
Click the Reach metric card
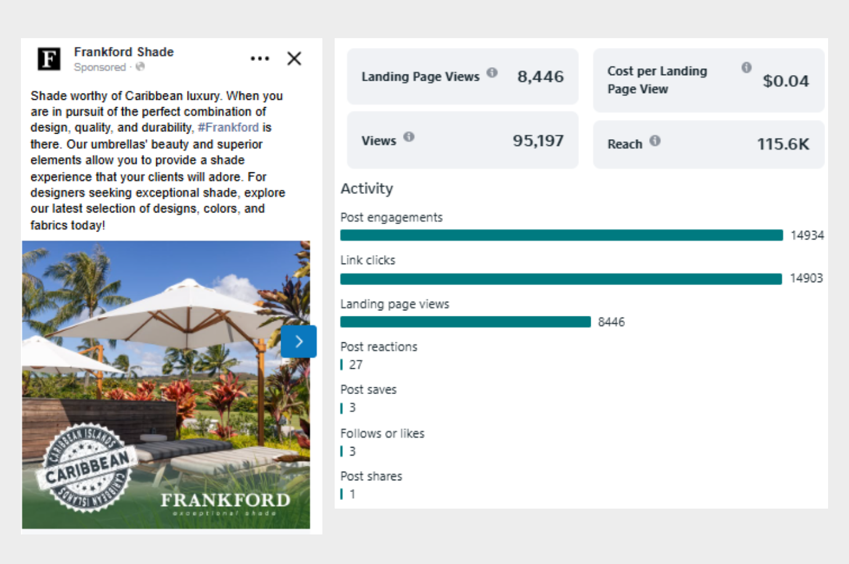tap(708, 144)
